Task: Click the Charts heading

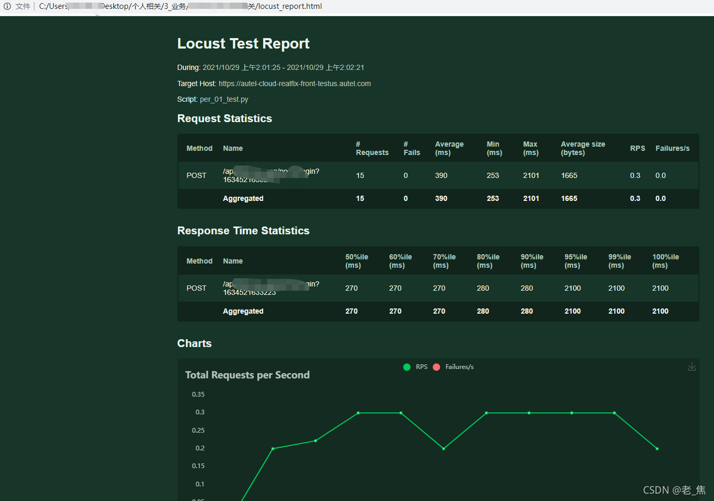Action: click(x=194, y=343)
